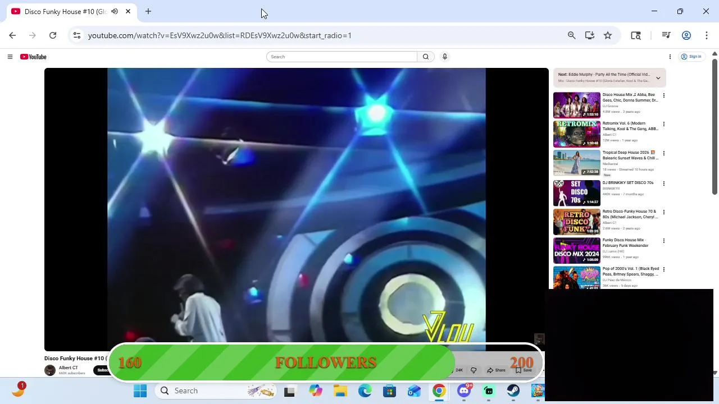The height and width of the screenshot is (404, 719).
Task: Click the Chrome address bar URL
Action: point(220,35)
